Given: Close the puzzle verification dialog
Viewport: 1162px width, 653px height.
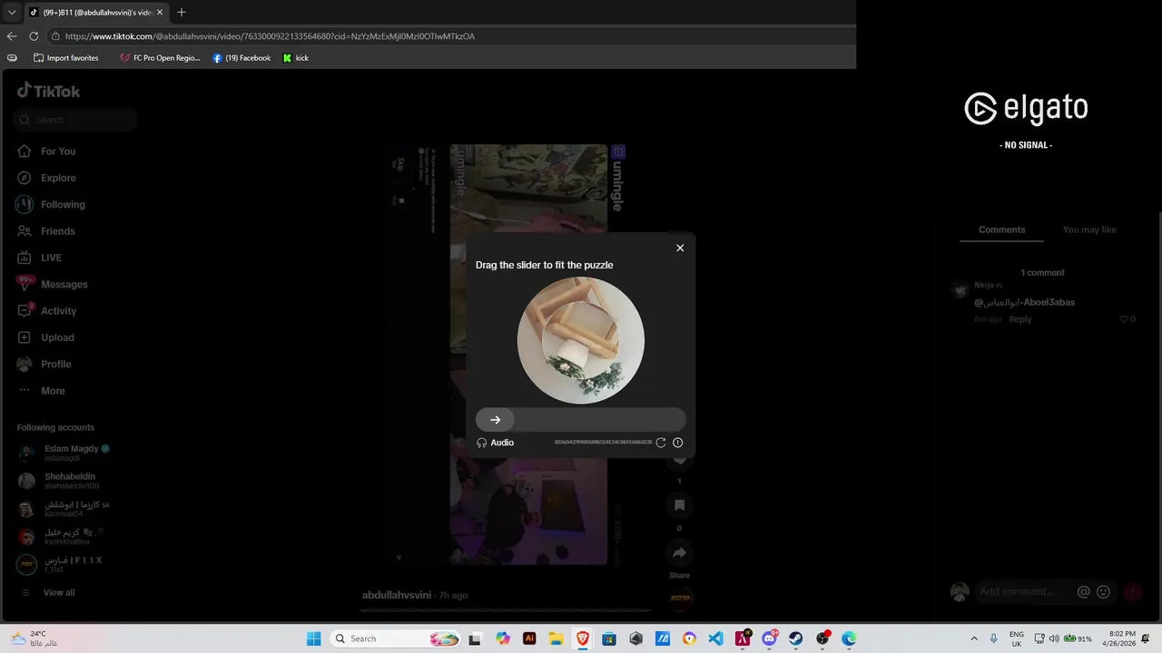Looking at the screenshot, I should [x=680, y=248].
